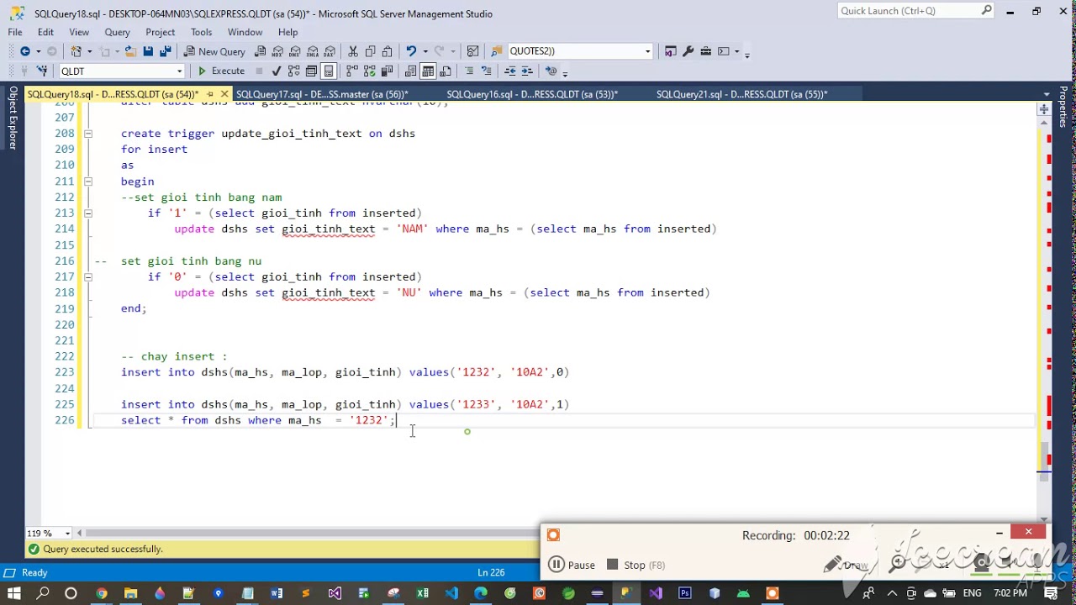Screen dimensions: 1076x605
Task: Click the Decrease Indent icon
Action: (509, 71)
